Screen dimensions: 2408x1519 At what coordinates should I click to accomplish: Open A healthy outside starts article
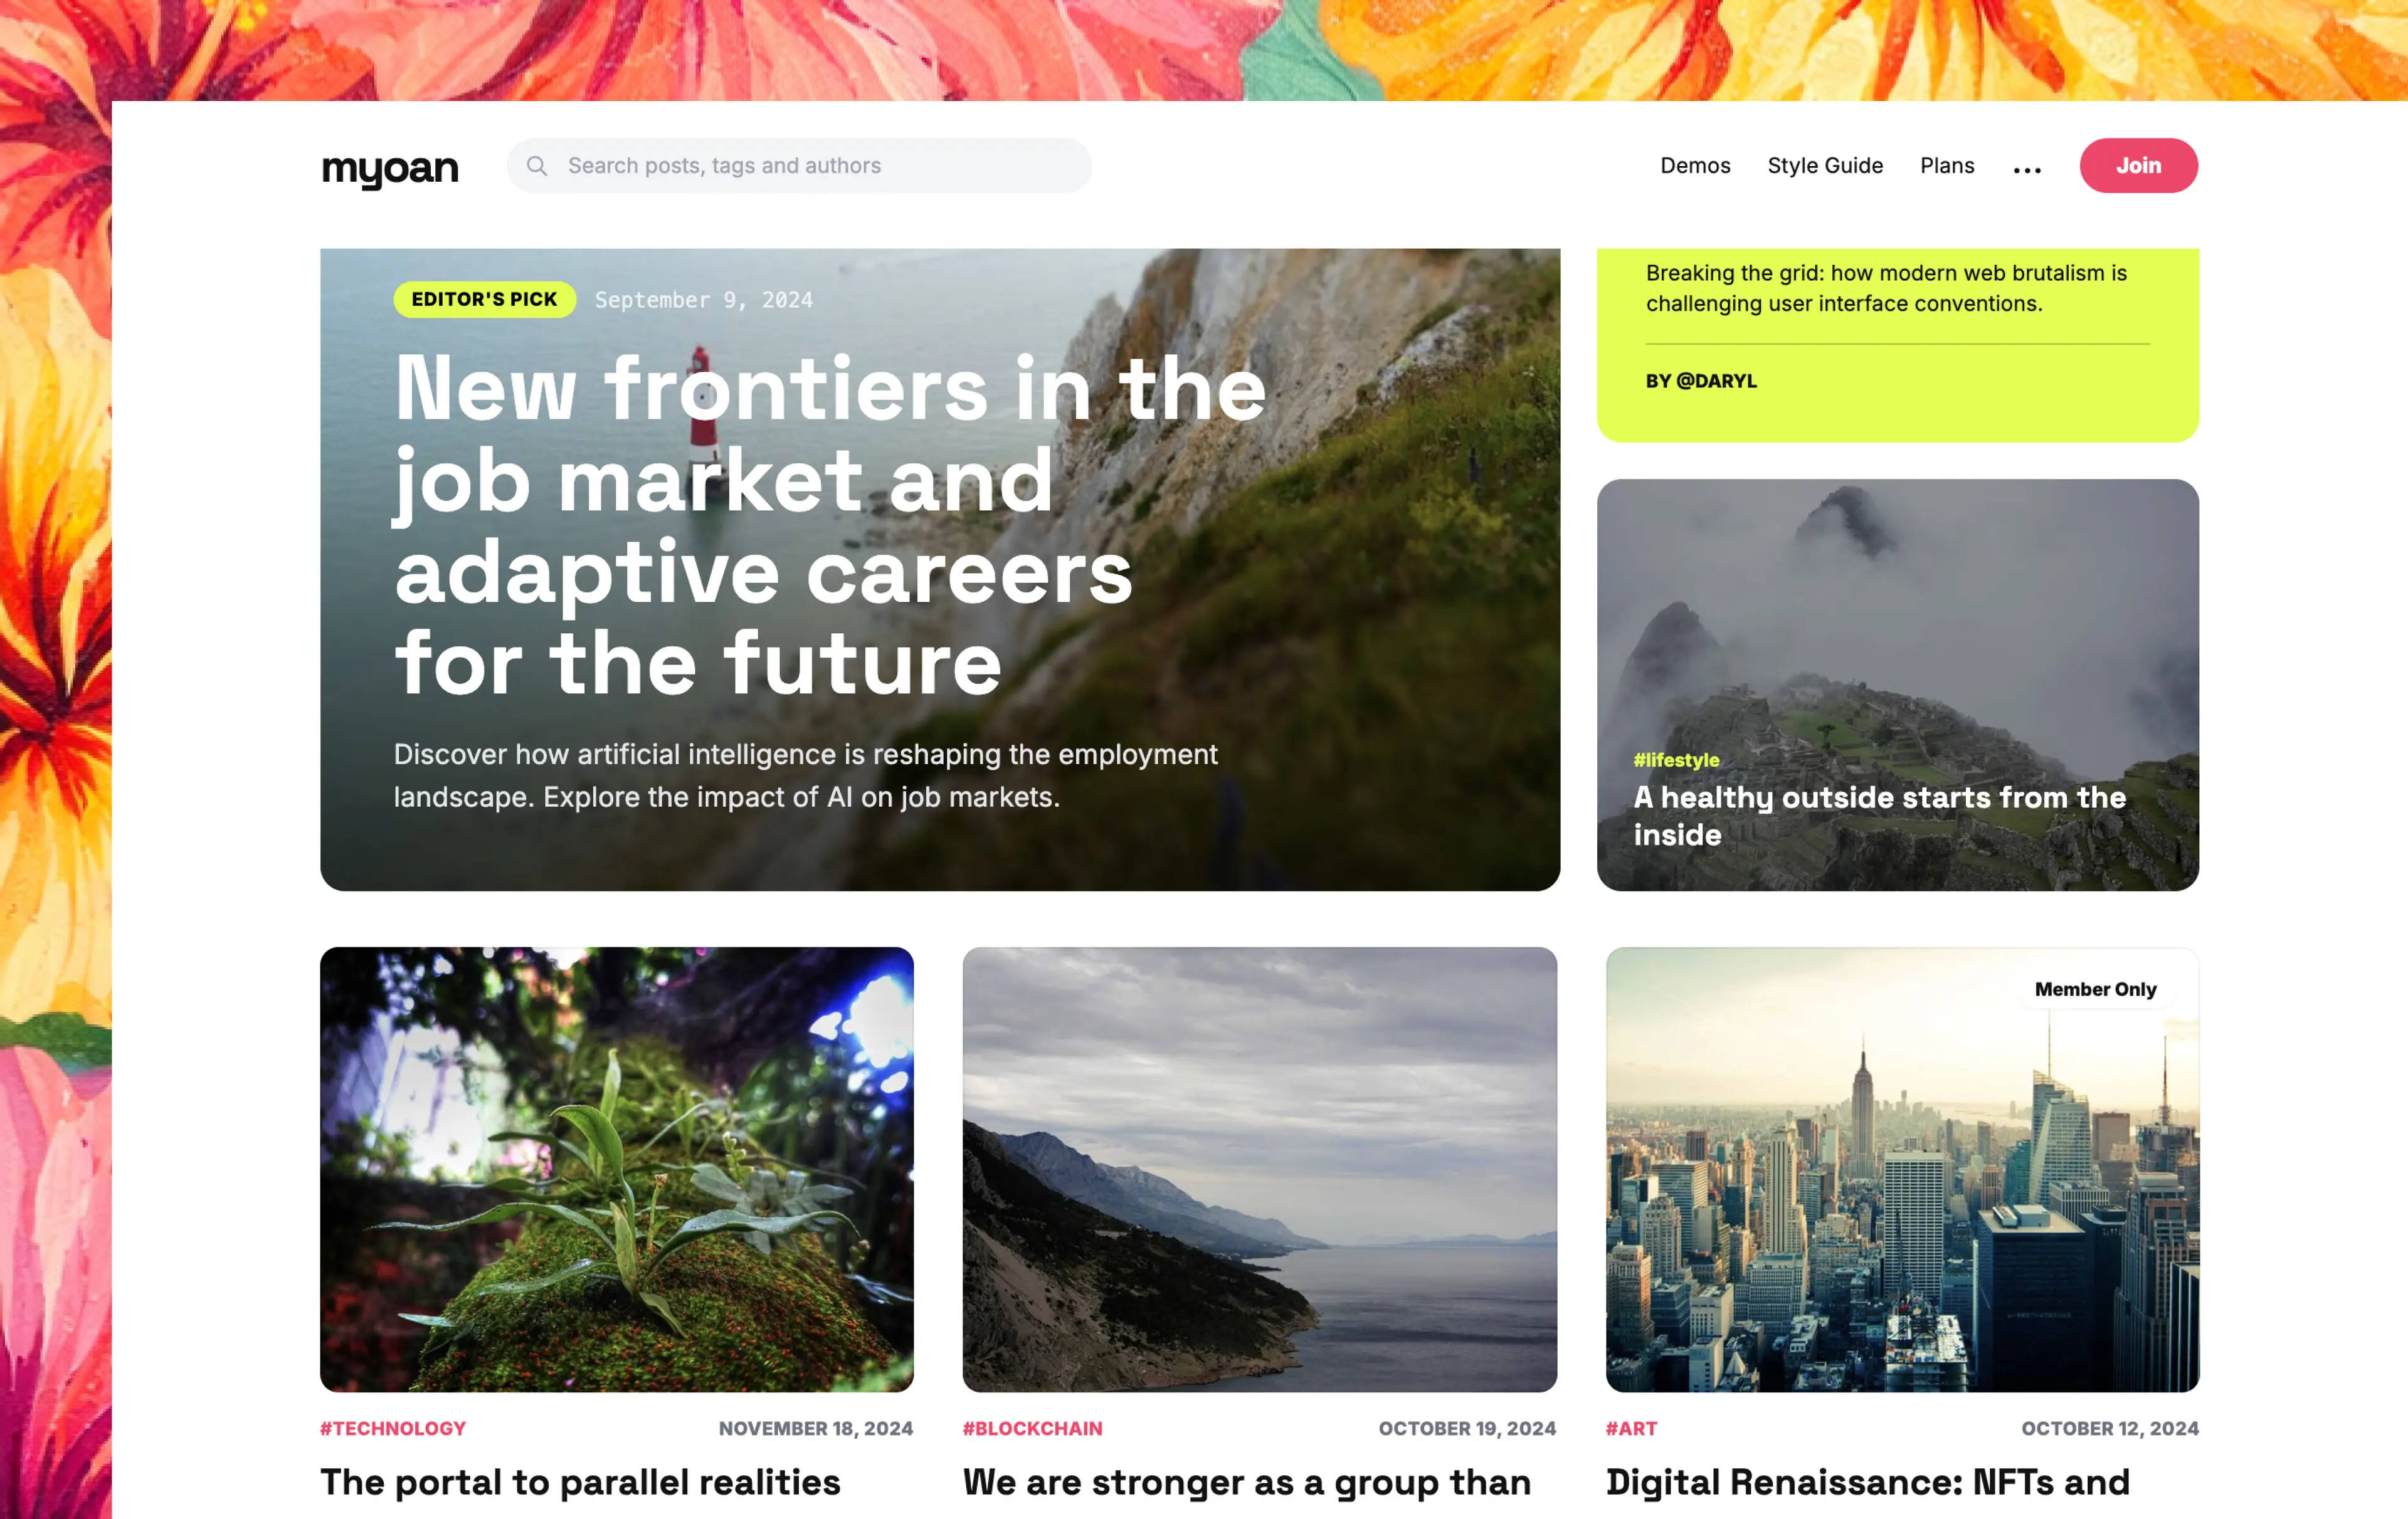(1879, 816)
